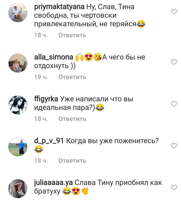Visit the d_p_v_91 username link
Image resolution: width=181 pixels, height=200 pixels.
49,141
